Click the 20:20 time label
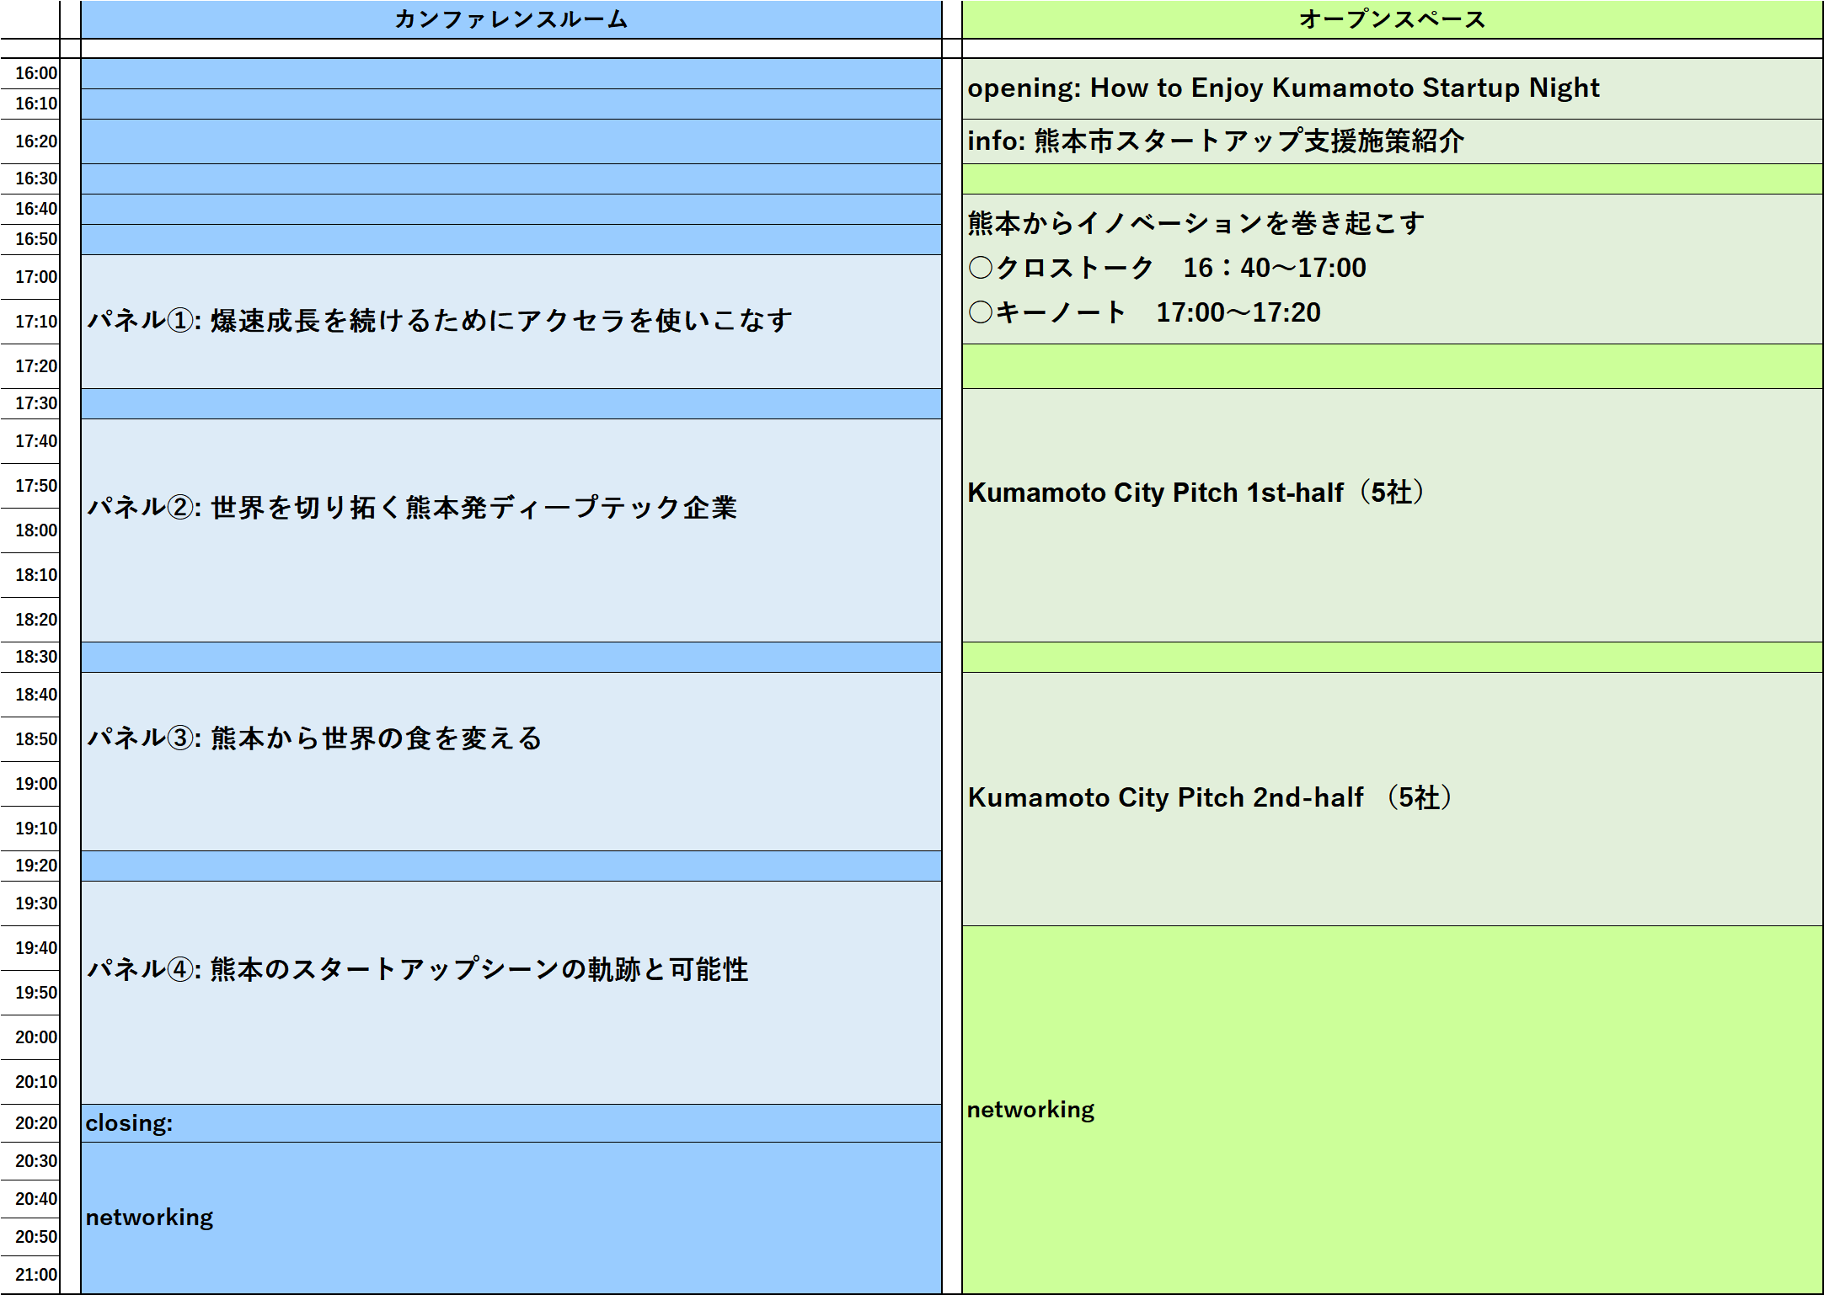Image resolution: width=1824 pixels, height=1295 pixels. [36, 1123]
